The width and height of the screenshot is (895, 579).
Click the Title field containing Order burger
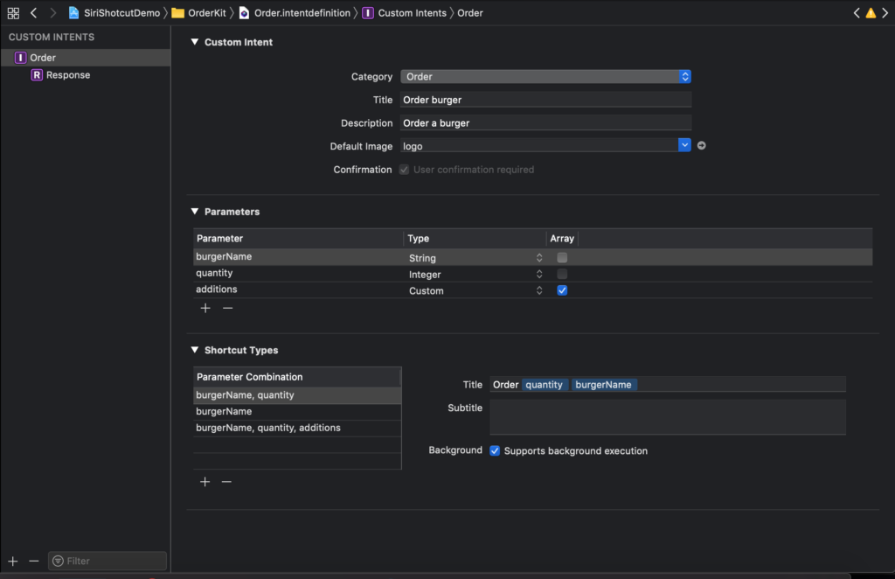[545, 100]
